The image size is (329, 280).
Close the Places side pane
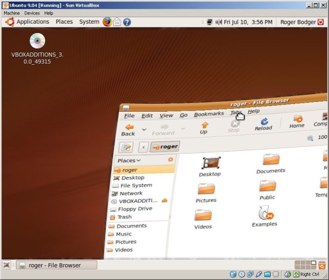click(171, 160)
